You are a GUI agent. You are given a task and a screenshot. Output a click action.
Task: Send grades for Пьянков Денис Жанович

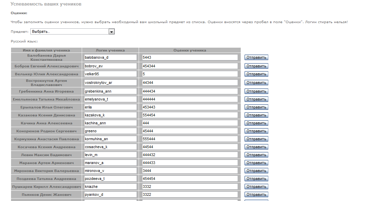[x=256, y=194]
